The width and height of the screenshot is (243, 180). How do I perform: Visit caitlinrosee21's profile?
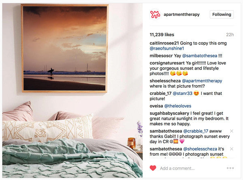[164, 43]
